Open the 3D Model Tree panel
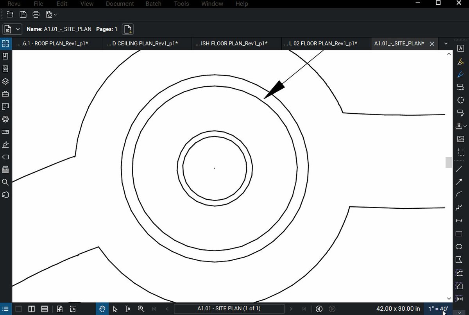The image size is (469, 315). pos(5,195)
